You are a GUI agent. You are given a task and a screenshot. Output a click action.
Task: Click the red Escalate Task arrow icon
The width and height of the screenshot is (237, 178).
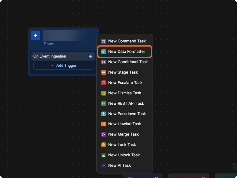[x=103, y=83]
